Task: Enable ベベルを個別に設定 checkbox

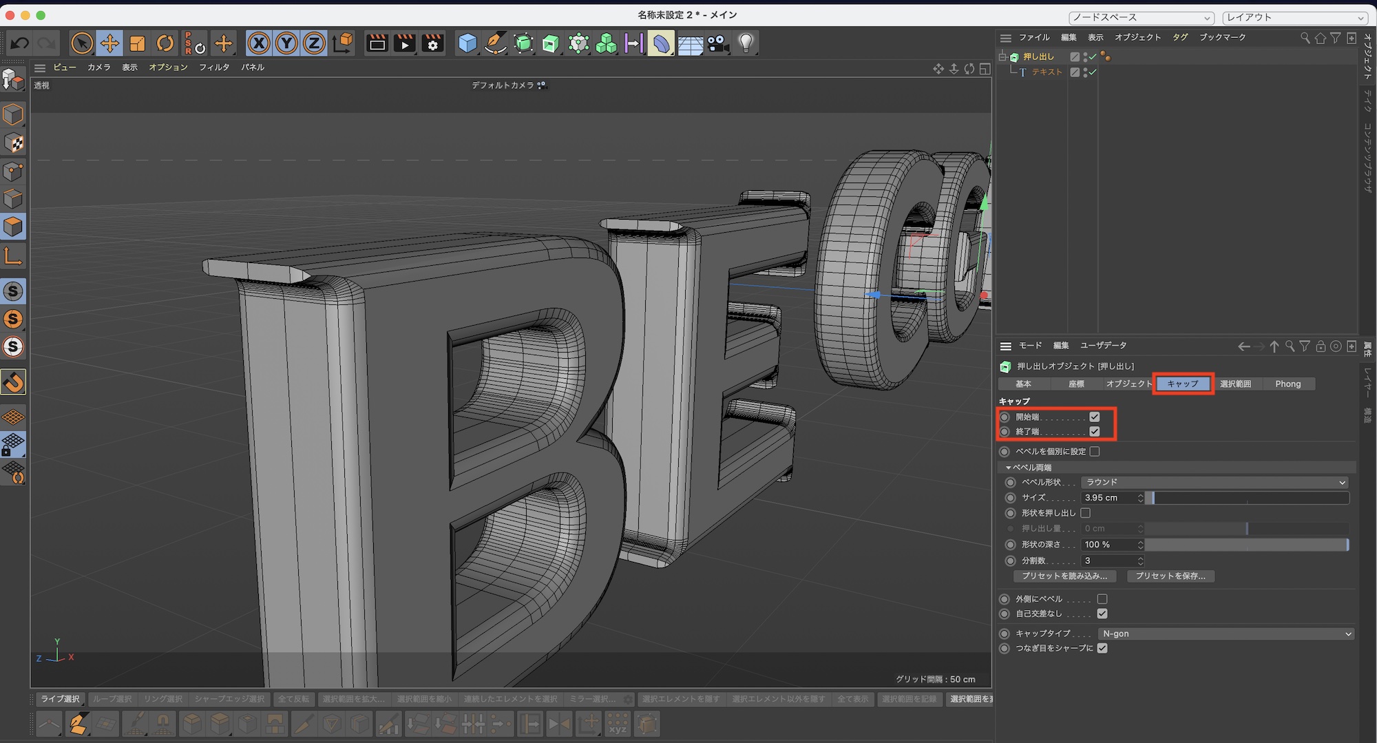Action: coord(1095,452)
